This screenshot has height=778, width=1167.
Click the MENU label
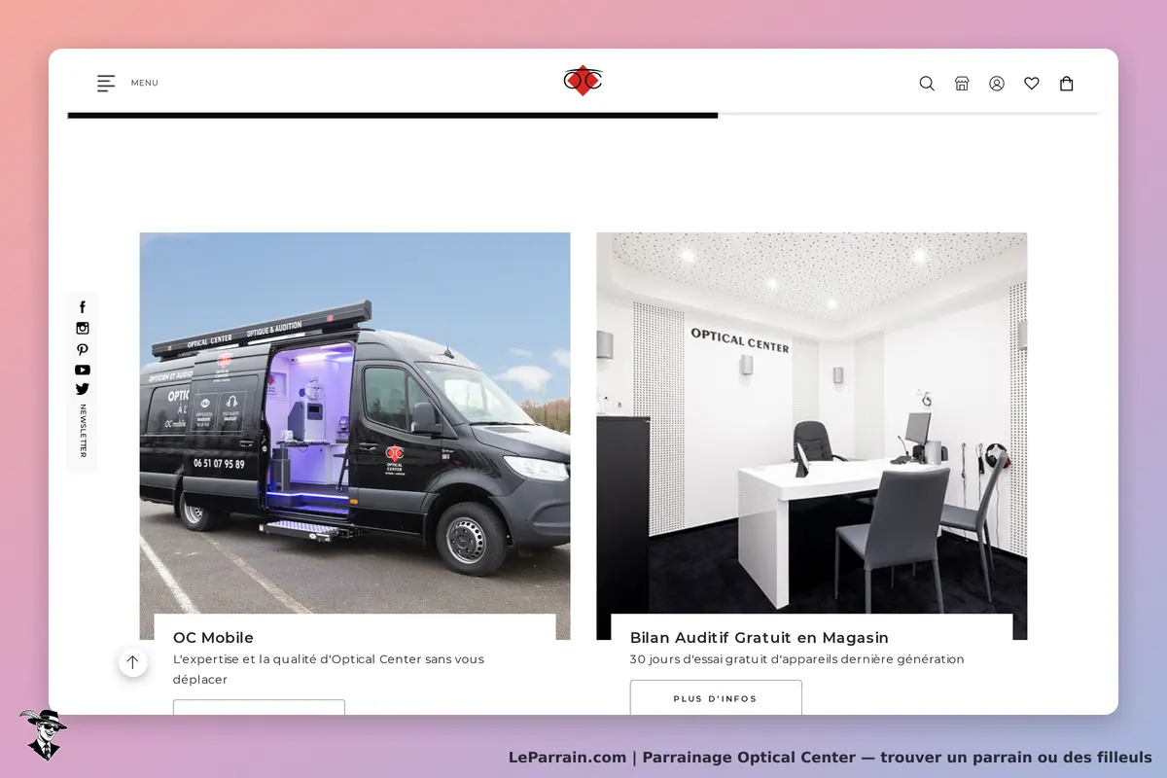145,84
